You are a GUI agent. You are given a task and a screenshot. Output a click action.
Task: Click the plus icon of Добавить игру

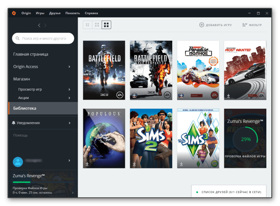click(x=202, y=25)
